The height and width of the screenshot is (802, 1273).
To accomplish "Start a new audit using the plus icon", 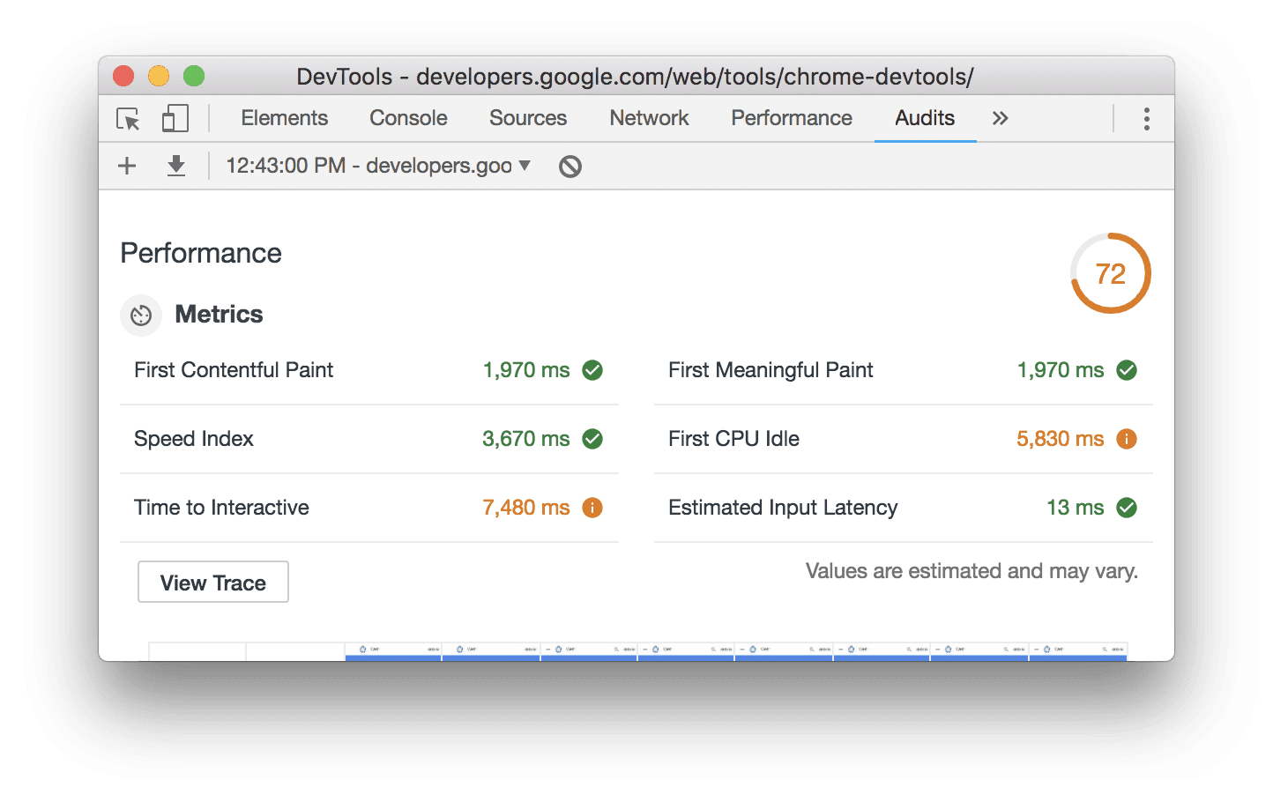I will point(126,166).
